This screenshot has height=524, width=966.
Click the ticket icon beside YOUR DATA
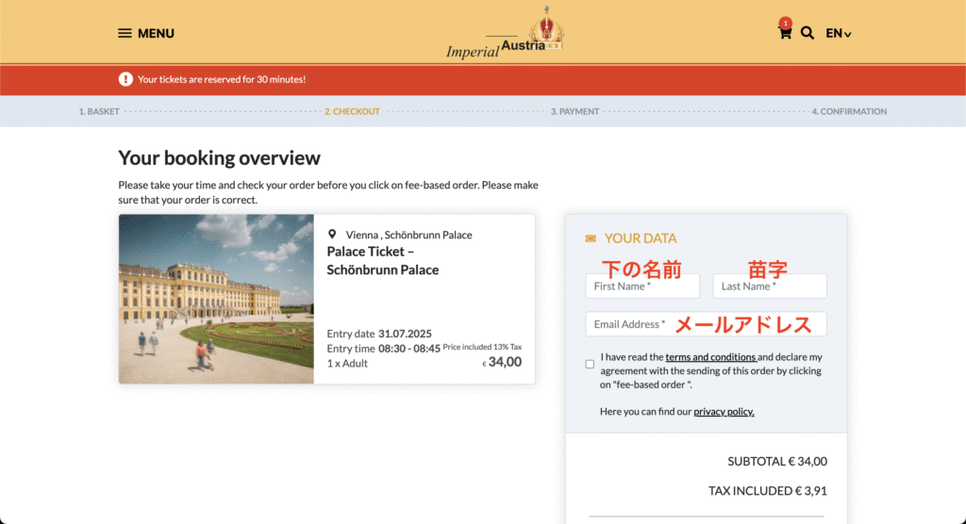591,238
